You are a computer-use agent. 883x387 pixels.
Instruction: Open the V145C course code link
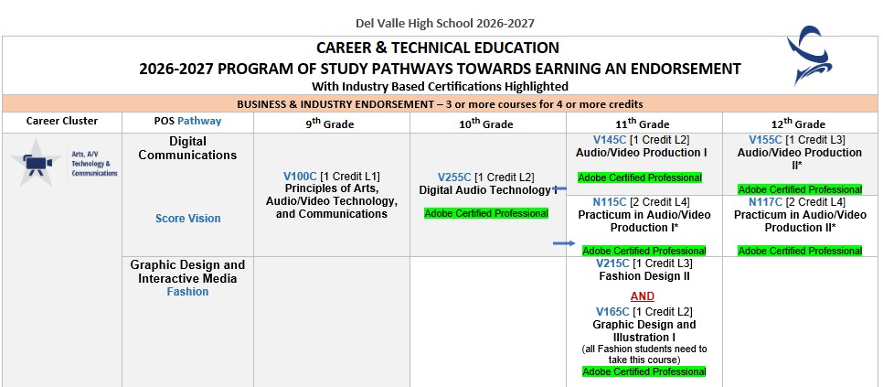[610, 140]
